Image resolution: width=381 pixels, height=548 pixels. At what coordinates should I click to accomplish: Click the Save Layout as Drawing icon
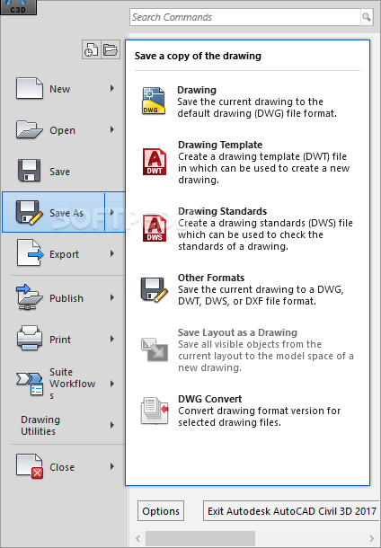click(x=155, y=349)
